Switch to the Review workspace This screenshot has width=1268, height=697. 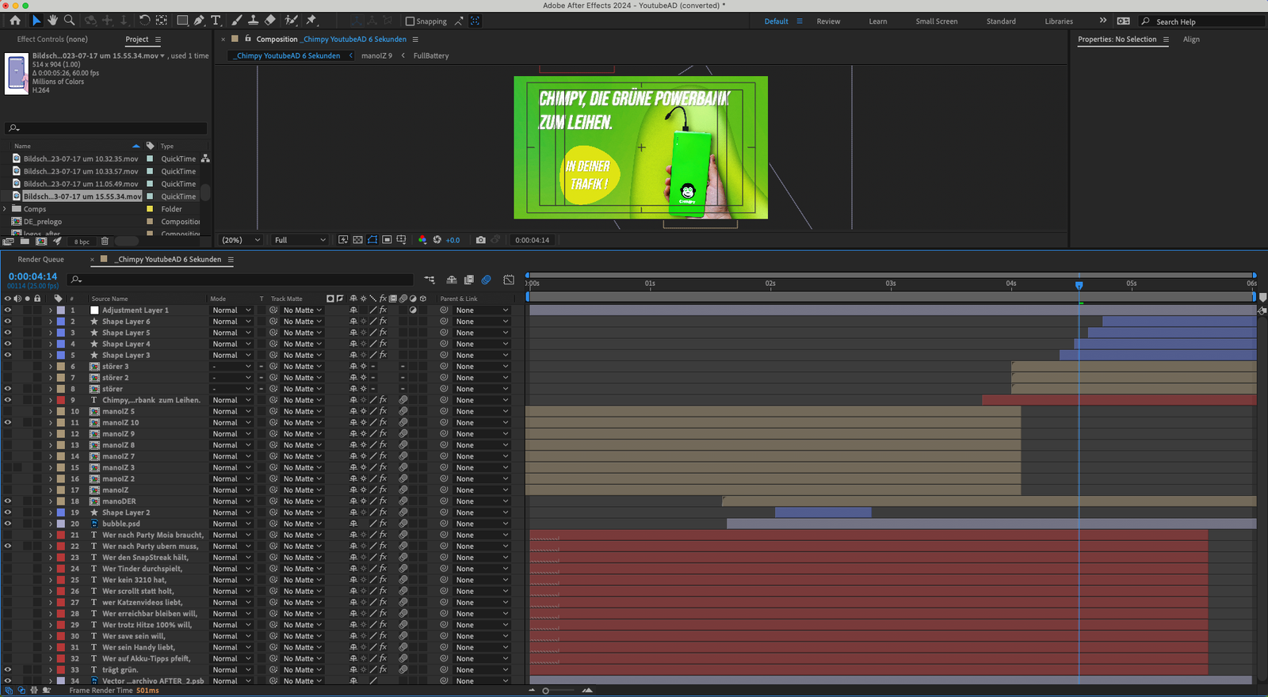pyautogui.click(x=828, y=21)
